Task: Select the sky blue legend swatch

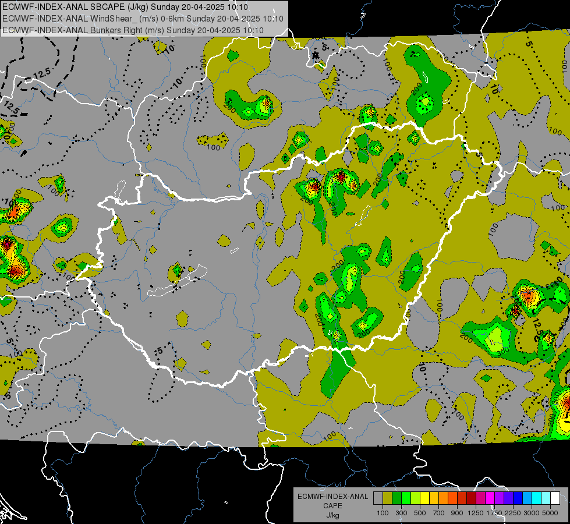Action: pos(527,498)
